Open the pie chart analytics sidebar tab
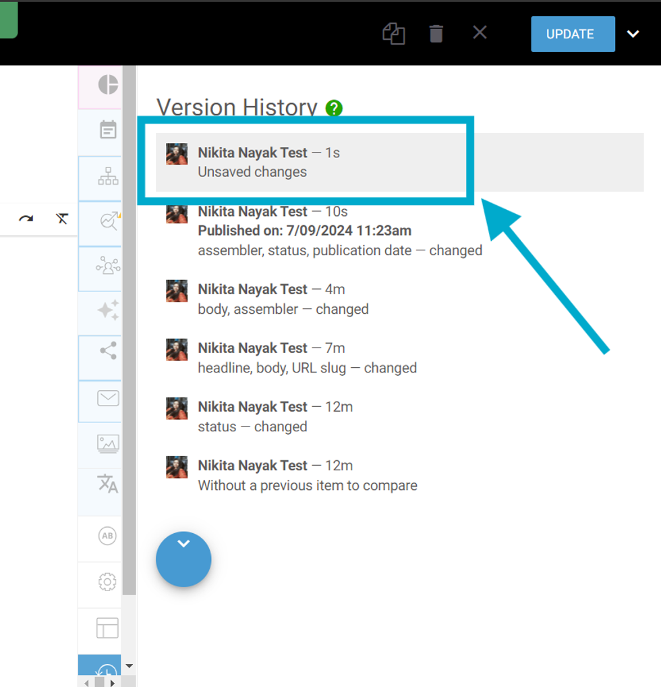The image size is (661, 687). point(107,85)
